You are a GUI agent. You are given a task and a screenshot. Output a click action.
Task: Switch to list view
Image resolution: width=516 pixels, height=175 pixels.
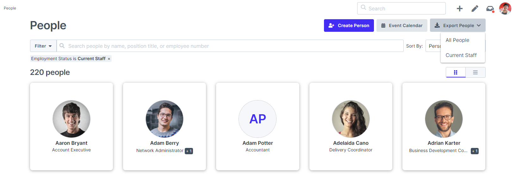coord(475,72)
